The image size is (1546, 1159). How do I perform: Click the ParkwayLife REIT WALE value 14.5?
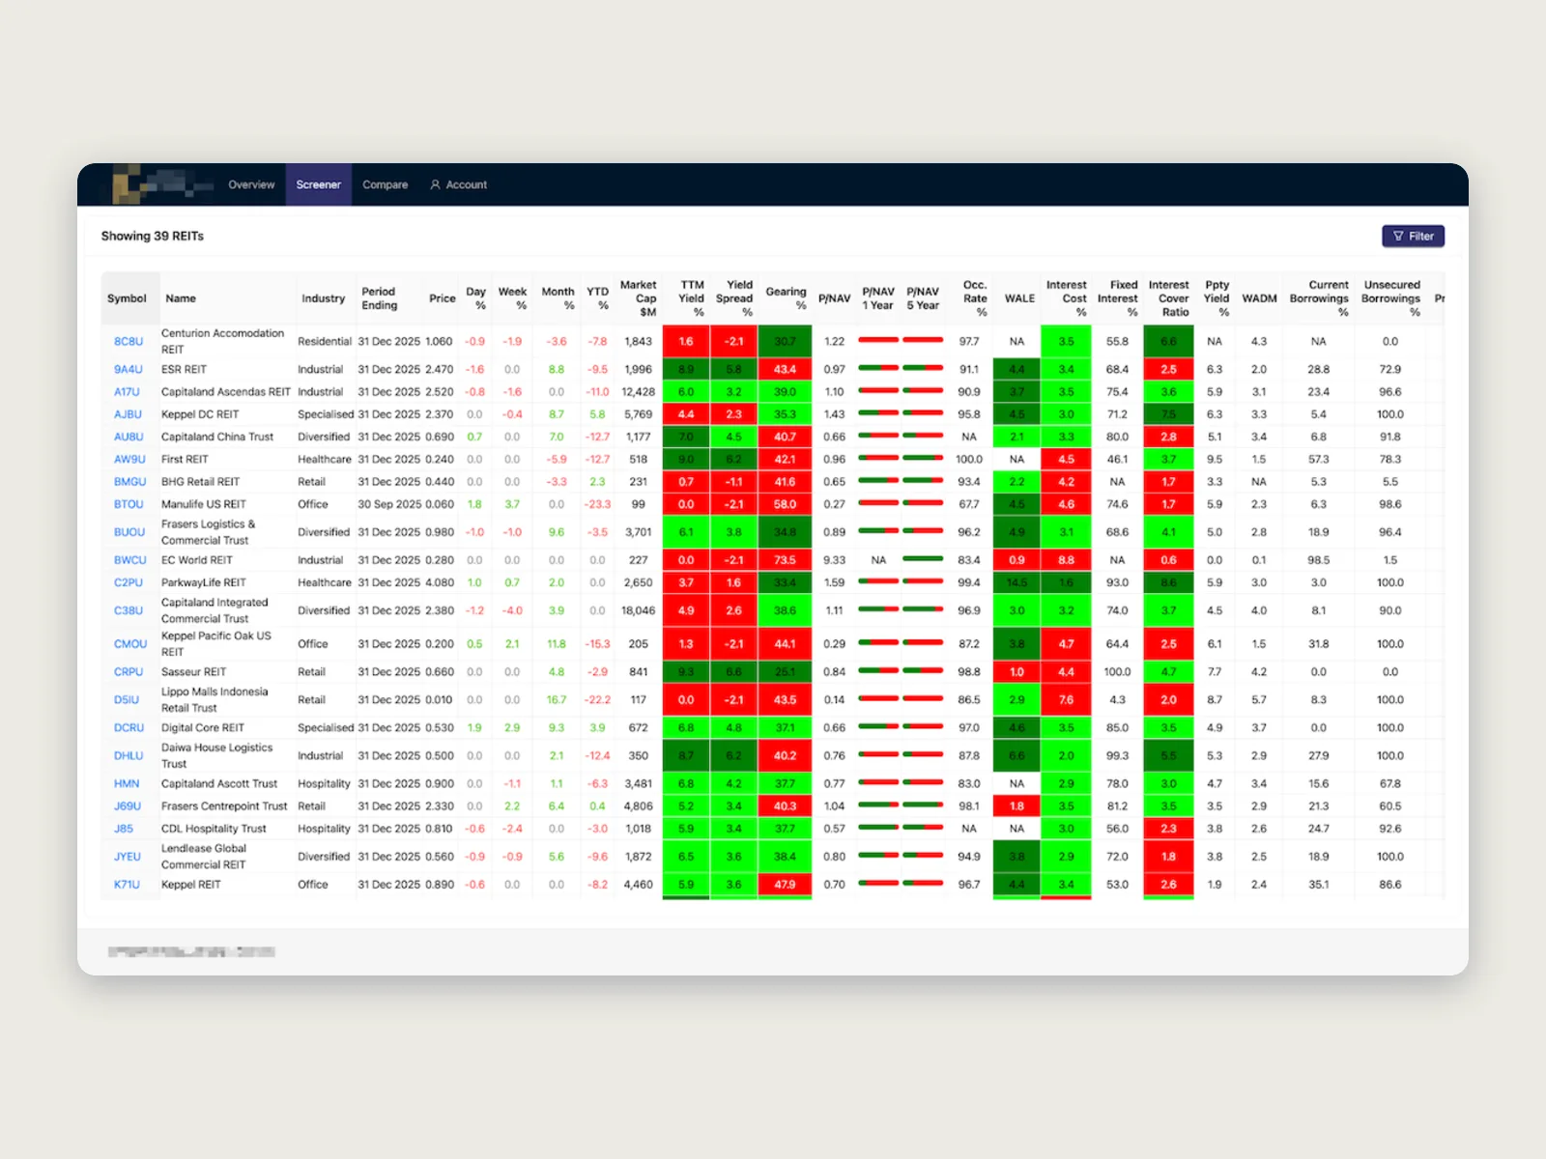click(x=1016, y=582)
